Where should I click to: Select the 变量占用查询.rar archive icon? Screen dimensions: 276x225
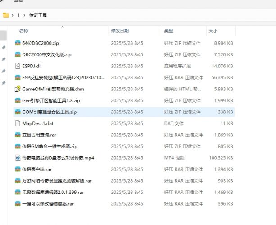17,135
